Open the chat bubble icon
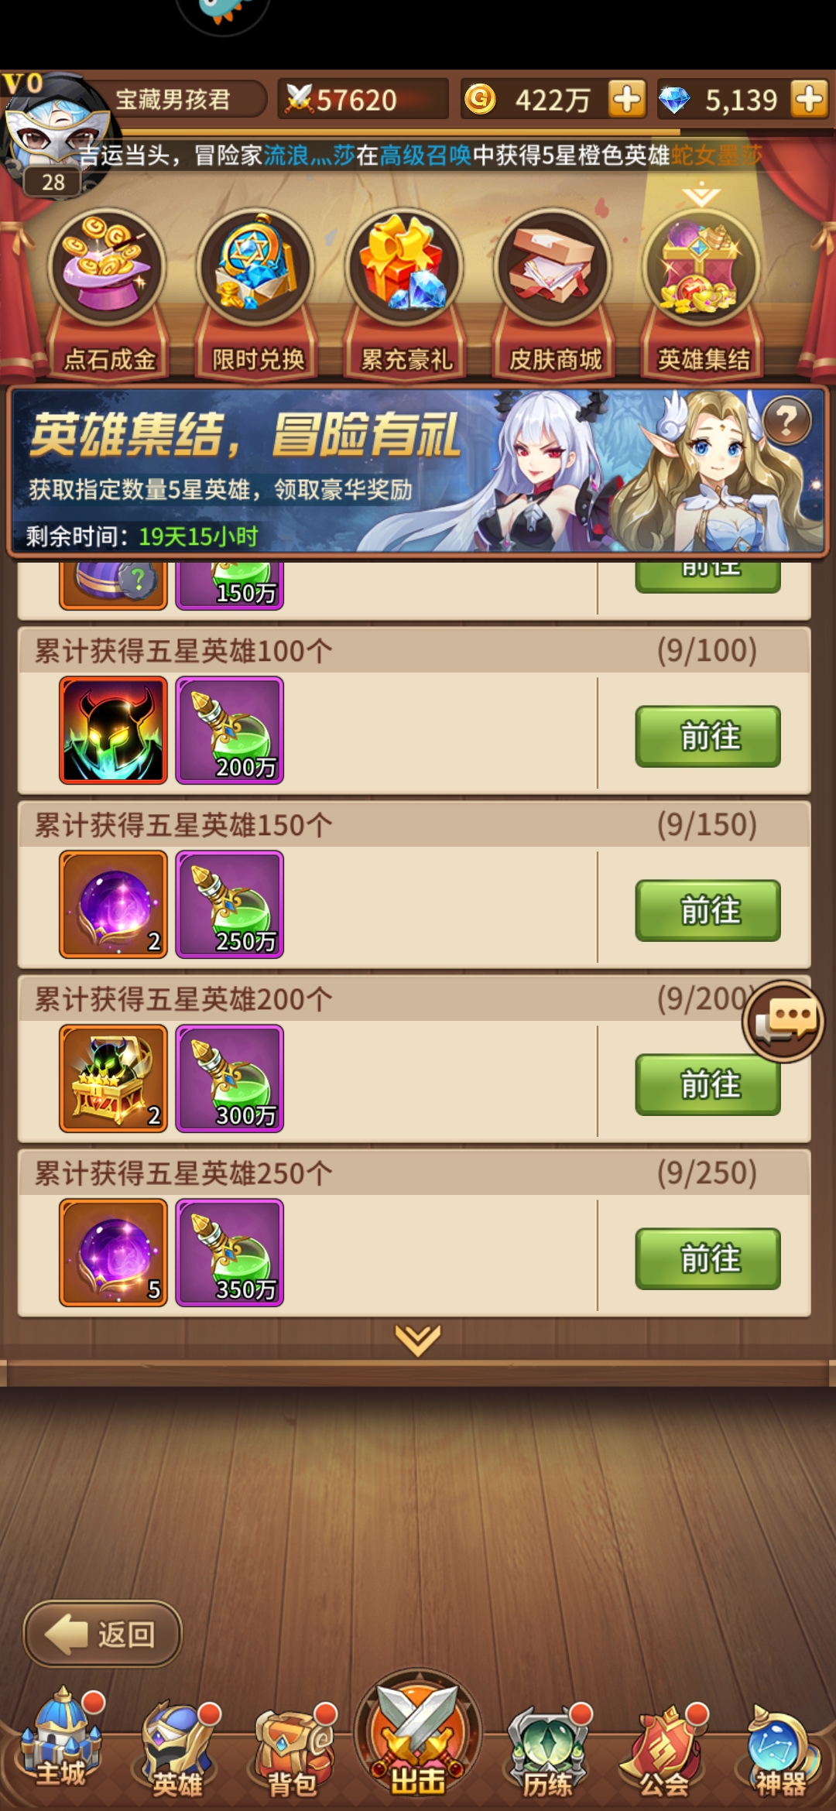 click(x=783, y=1022)
